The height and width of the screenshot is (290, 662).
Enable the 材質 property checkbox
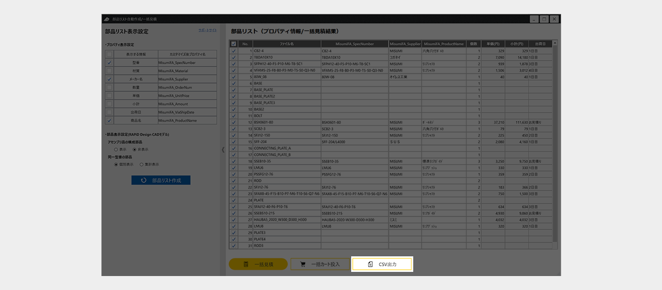[x=109, y=71]
